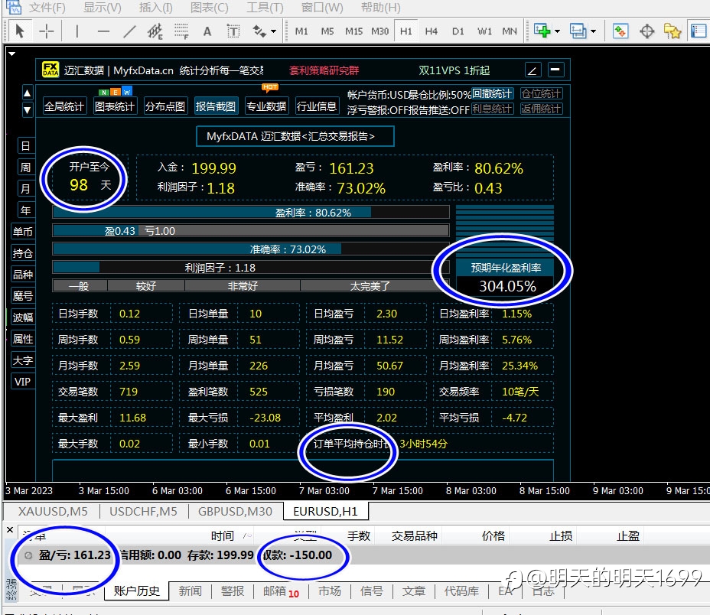Switch to H4 timeframe
710x615 pixels.
431,31
